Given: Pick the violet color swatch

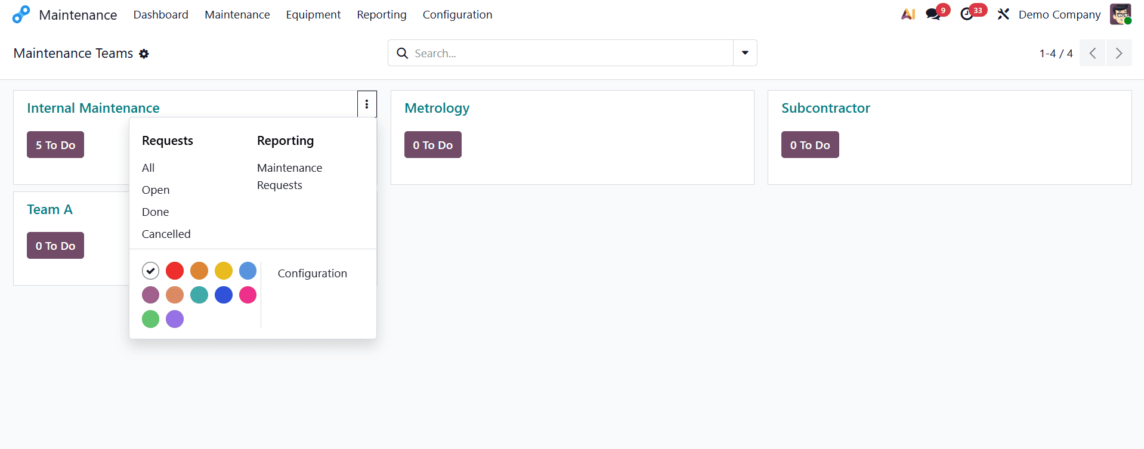Looking at the screenshot, I should click(175, 319).
